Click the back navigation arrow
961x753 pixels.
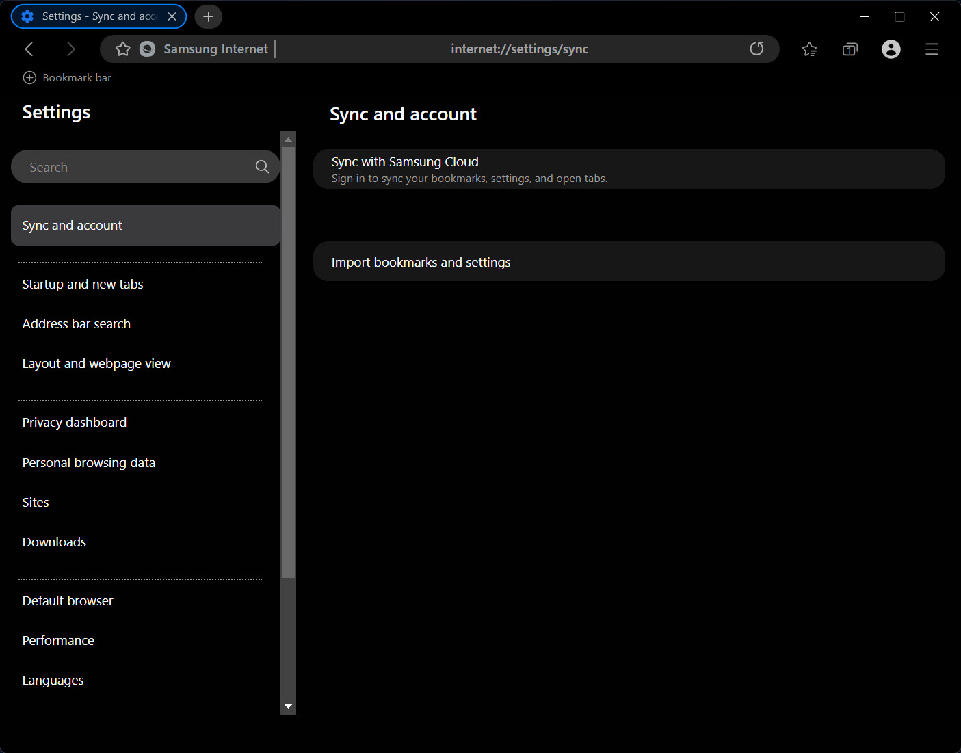(x=29, y=49)
